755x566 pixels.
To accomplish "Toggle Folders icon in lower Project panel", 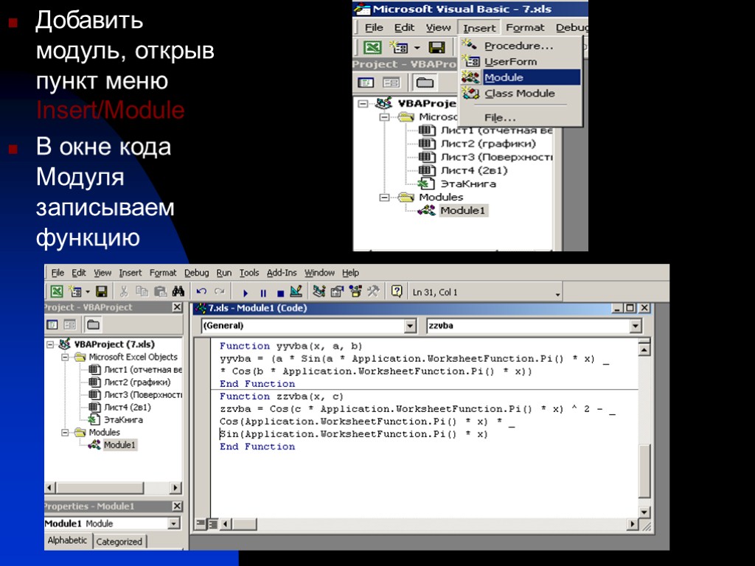I will (x=93, y=325).
